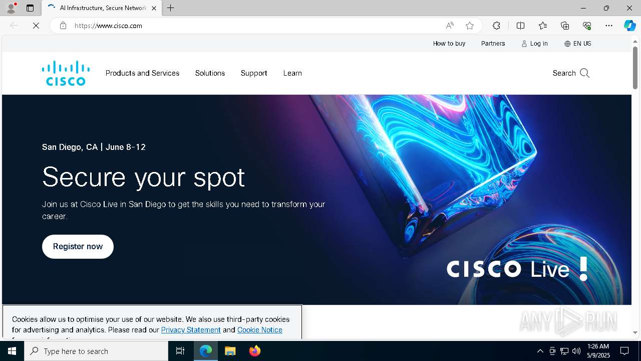
Task: Open Copilot sidebar icon
Action: [630, 26]
